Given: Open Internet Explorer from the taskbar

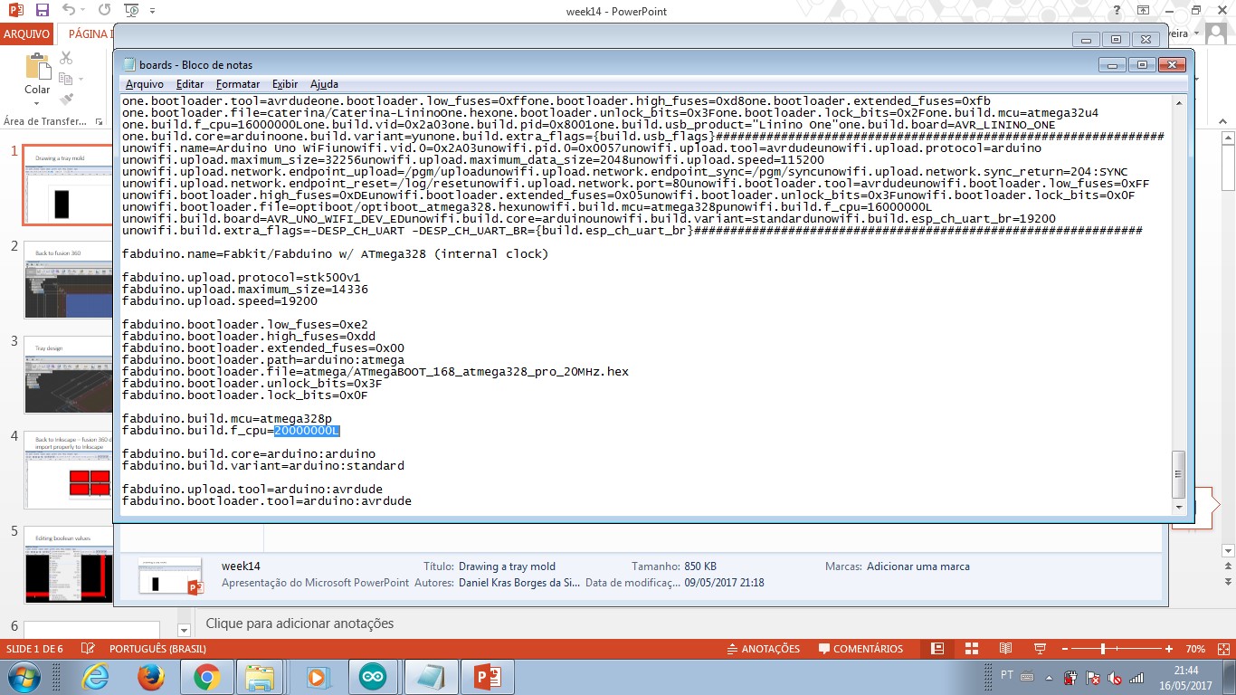Looking at the screenshot, I should 95,676.
